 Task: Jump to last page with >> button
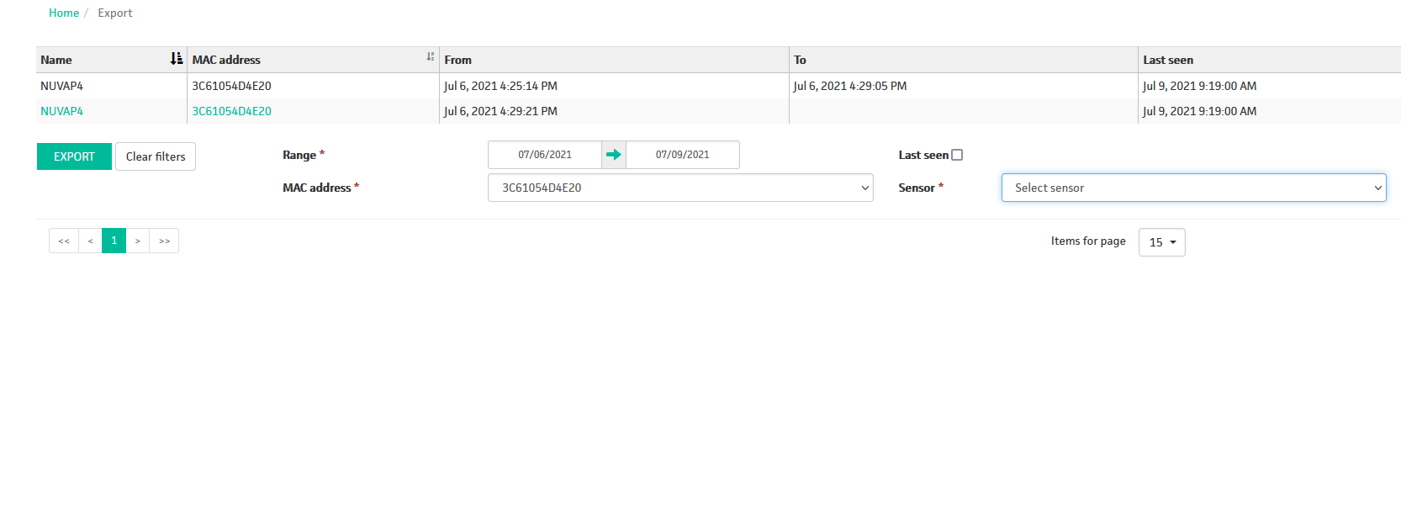pyautogui.click(x=164, y=241)
